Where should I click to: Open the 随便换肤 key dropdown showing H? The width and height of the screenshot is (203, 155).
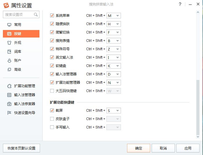114,24
